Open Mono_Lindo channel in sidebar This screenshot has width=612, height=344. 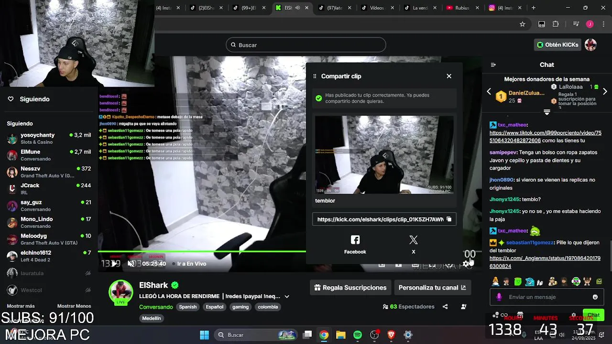(49, 223)
